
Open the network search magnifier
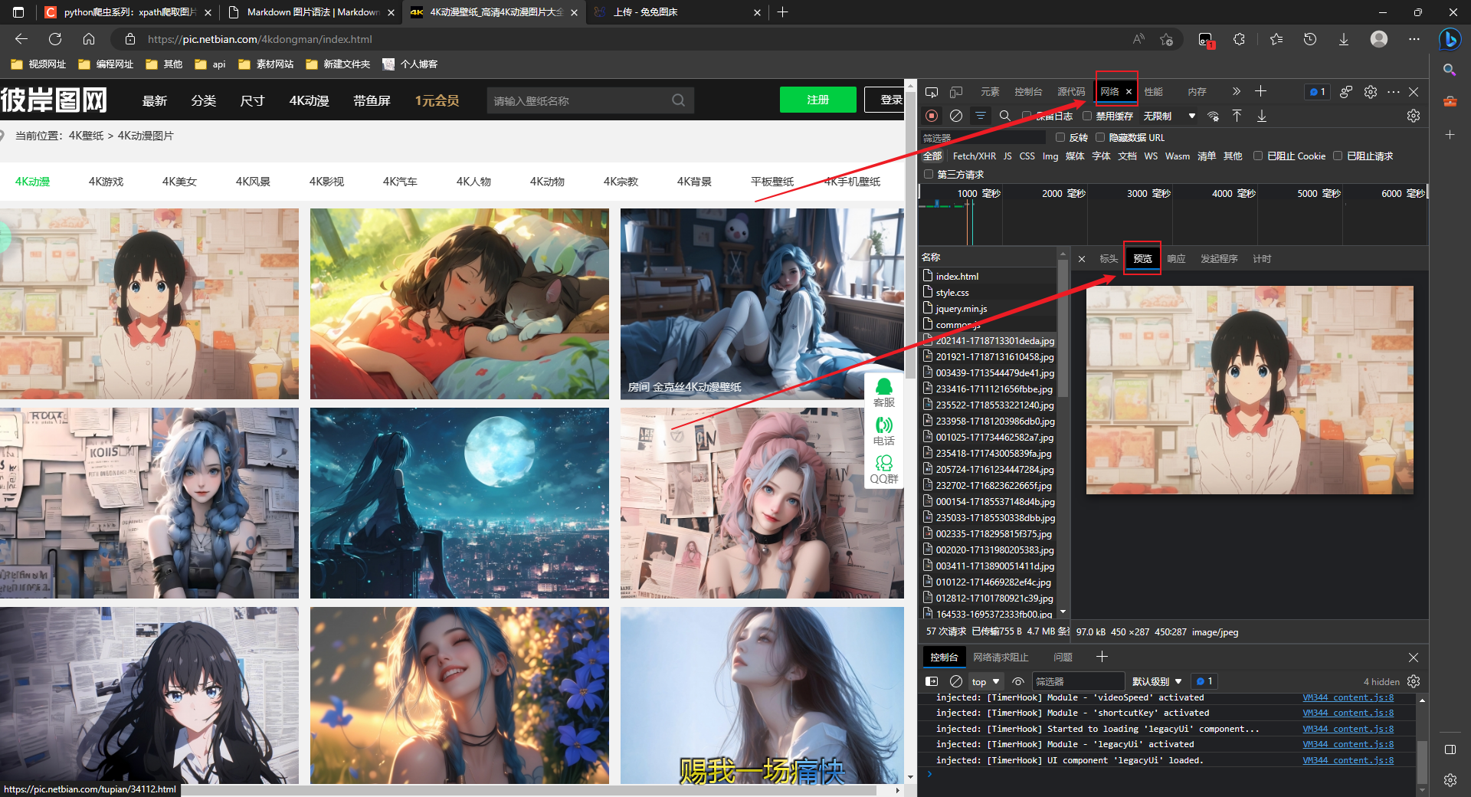[1004, 116]
